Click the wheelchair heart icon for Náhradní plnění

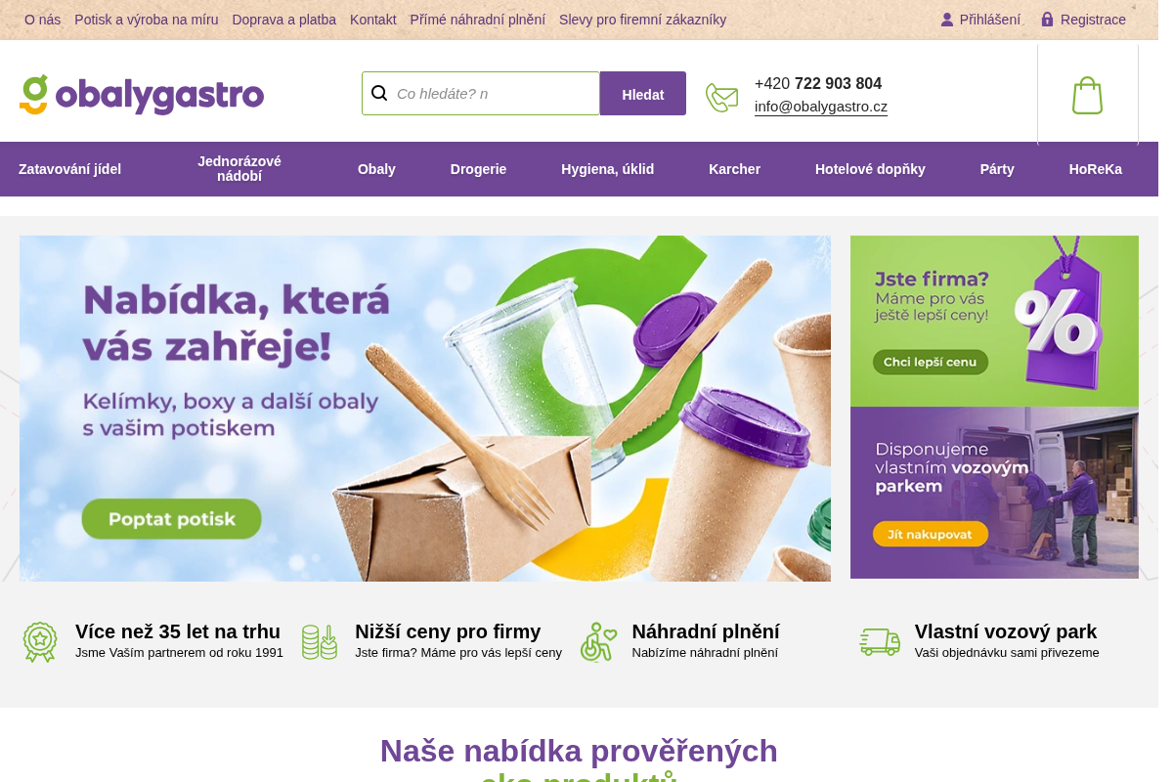point(598,642)
